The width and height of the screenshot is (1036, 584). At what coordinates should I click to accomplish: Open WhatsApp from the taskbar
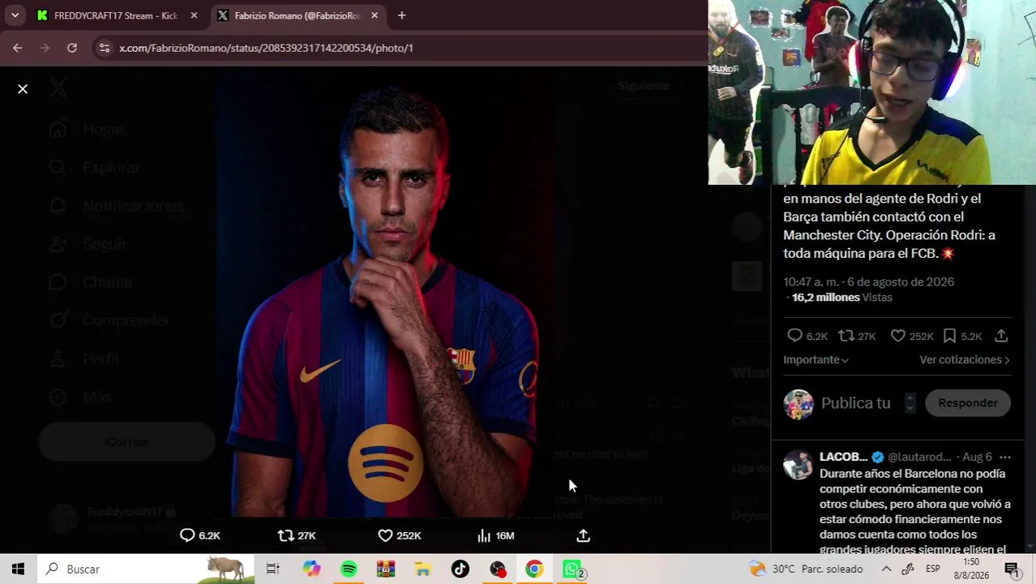[572, 569]
